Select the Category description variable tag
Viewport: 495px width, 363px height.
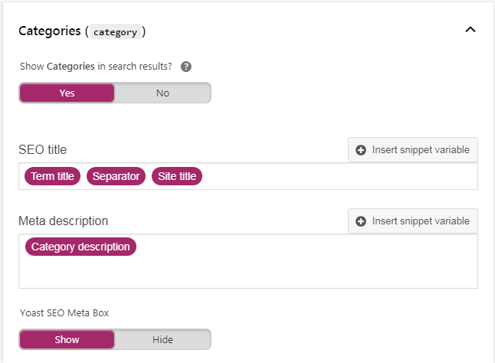click(x=80, y=247)
